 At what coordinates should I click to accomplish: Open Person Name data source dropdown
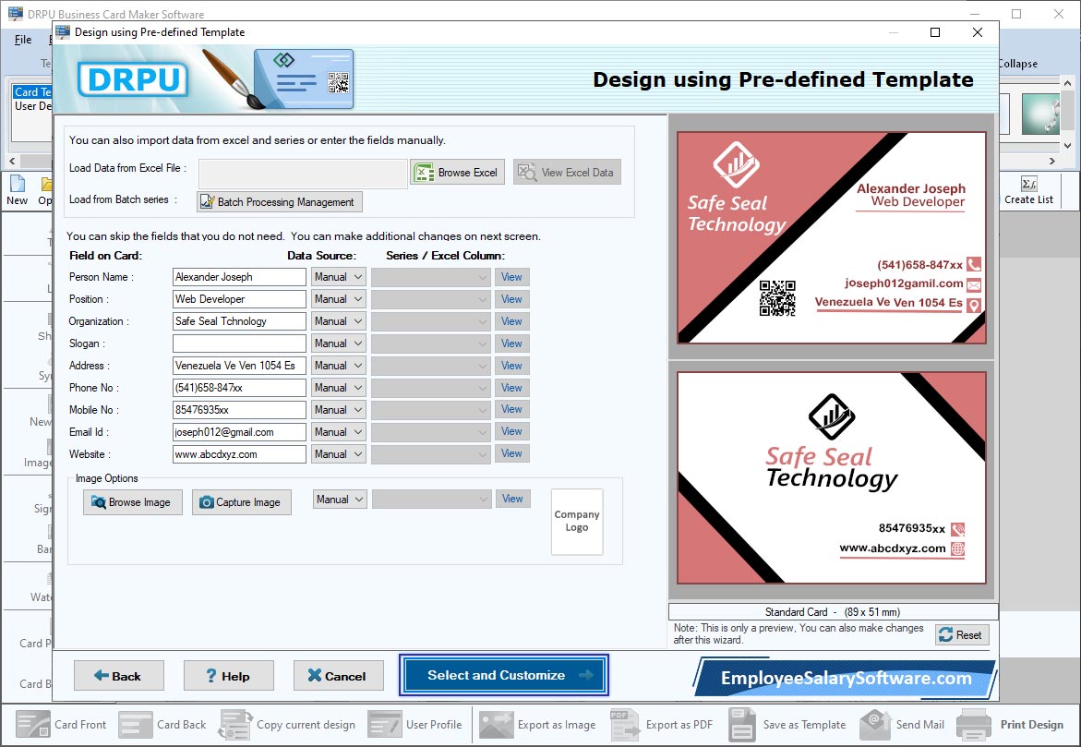click(339, 277)
